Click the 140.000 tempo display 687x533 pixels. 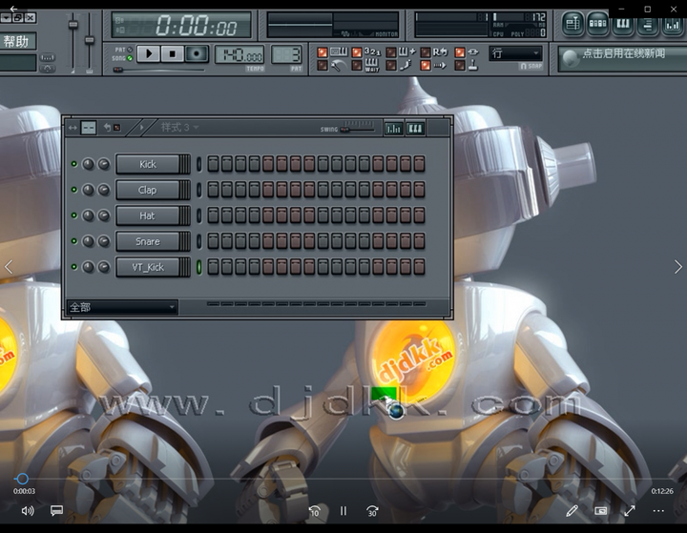coord(239,54)
